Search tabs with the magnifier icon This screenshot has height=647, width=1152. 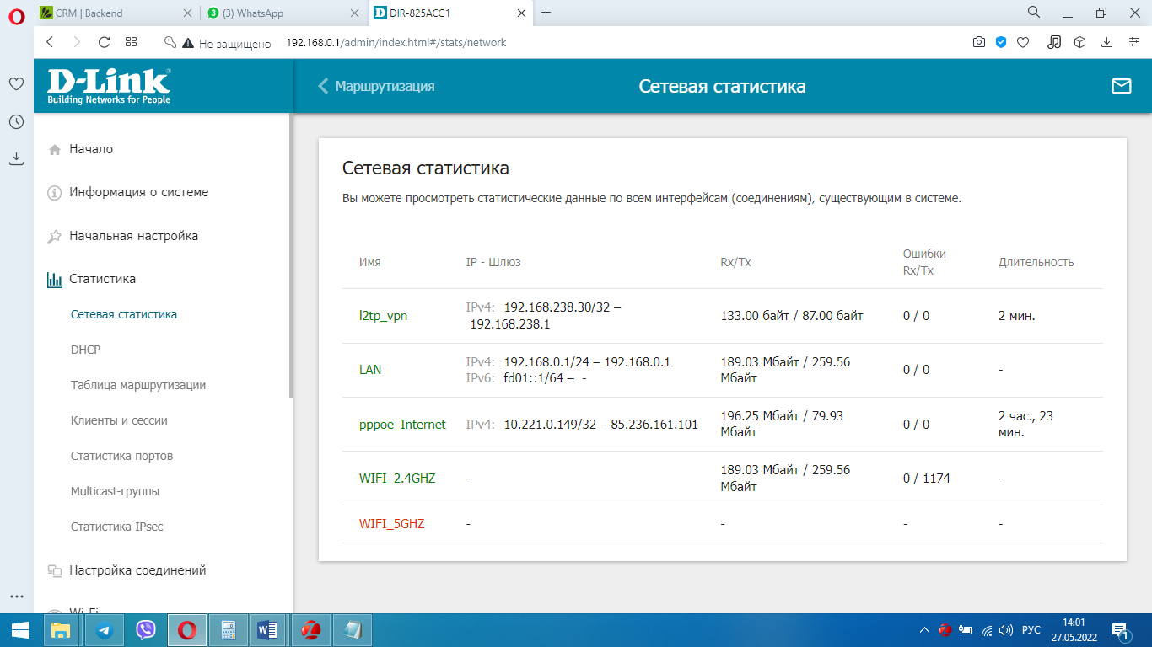[1033, 13]
